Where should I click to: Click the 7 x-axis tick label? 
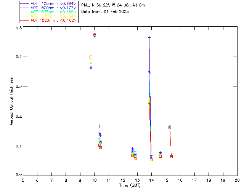point(51,180)
